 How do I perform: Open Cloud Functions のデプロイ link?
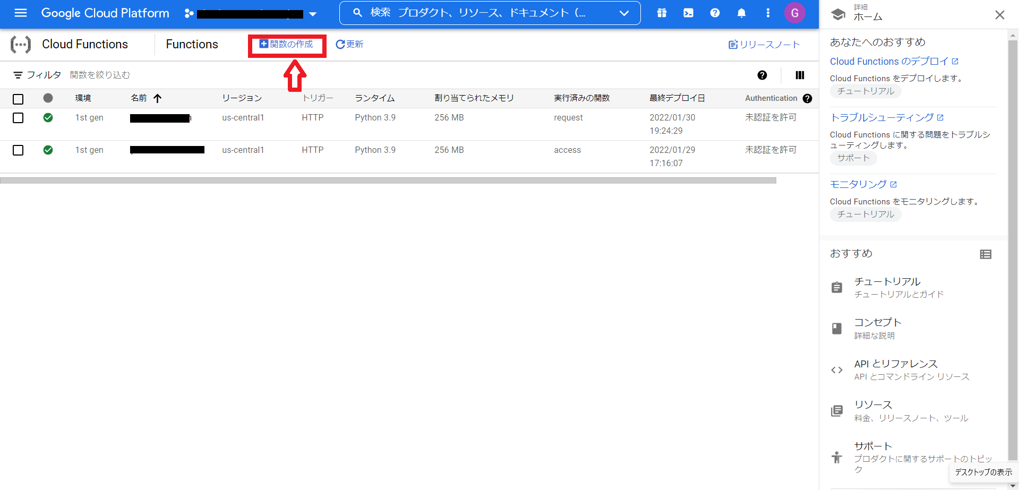(x=894, y=62)
